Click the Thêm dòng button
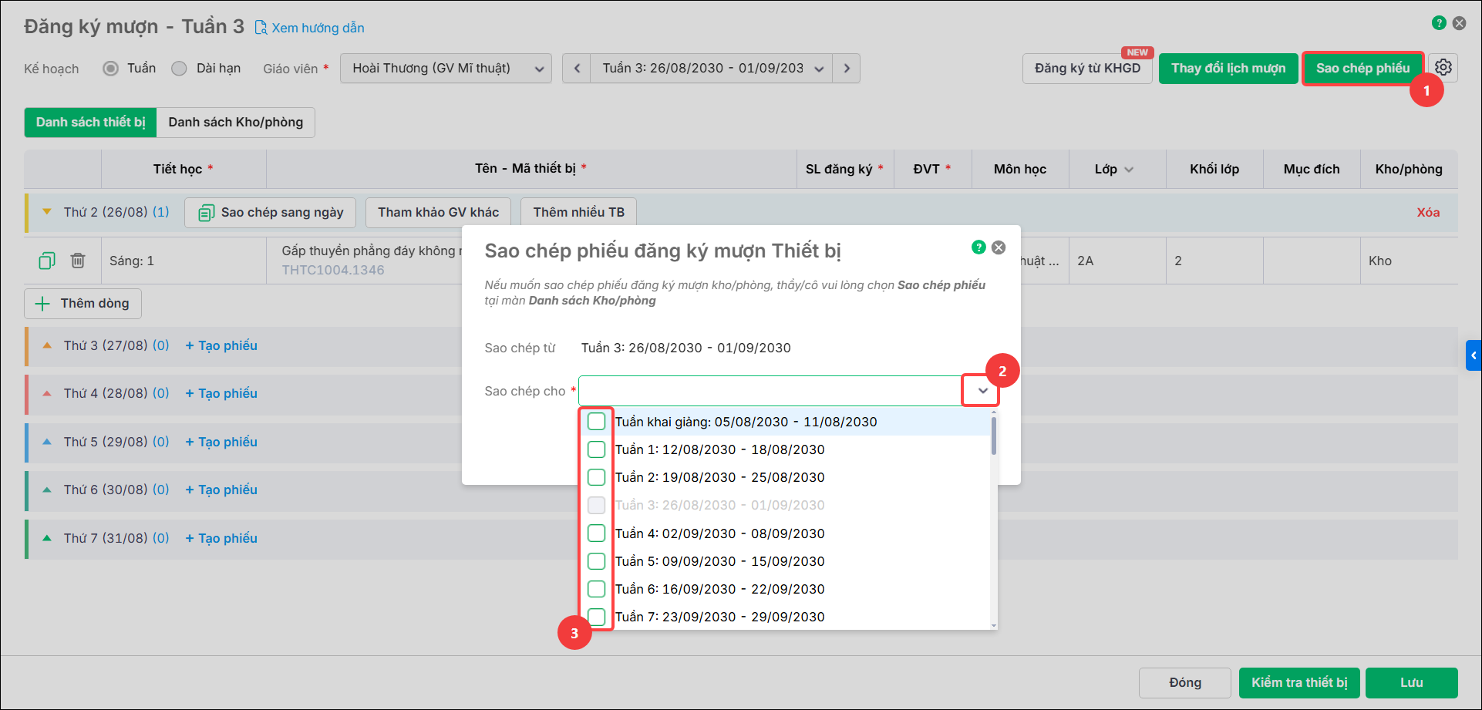Image resolution: width=1482 pixels, height=710 pixels. pyautogui.click(x=83, y=304)
